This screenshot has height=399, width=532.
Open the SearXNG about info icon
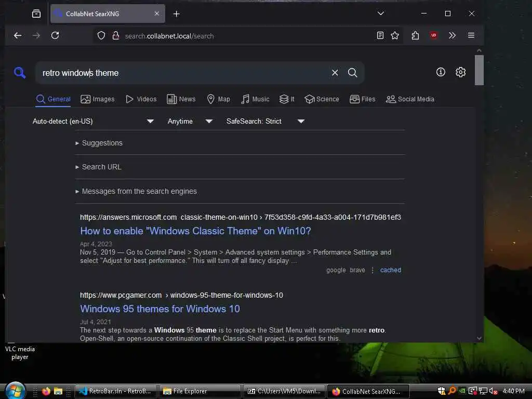point(441,72)
